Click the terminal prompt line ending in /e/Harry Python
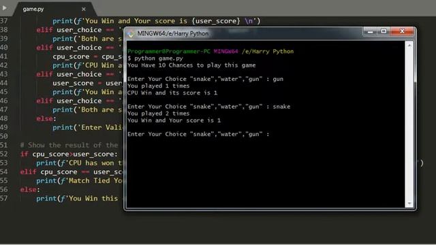Image resolution: width=436 pixels, height=245 pixels. tap(211, 52)
